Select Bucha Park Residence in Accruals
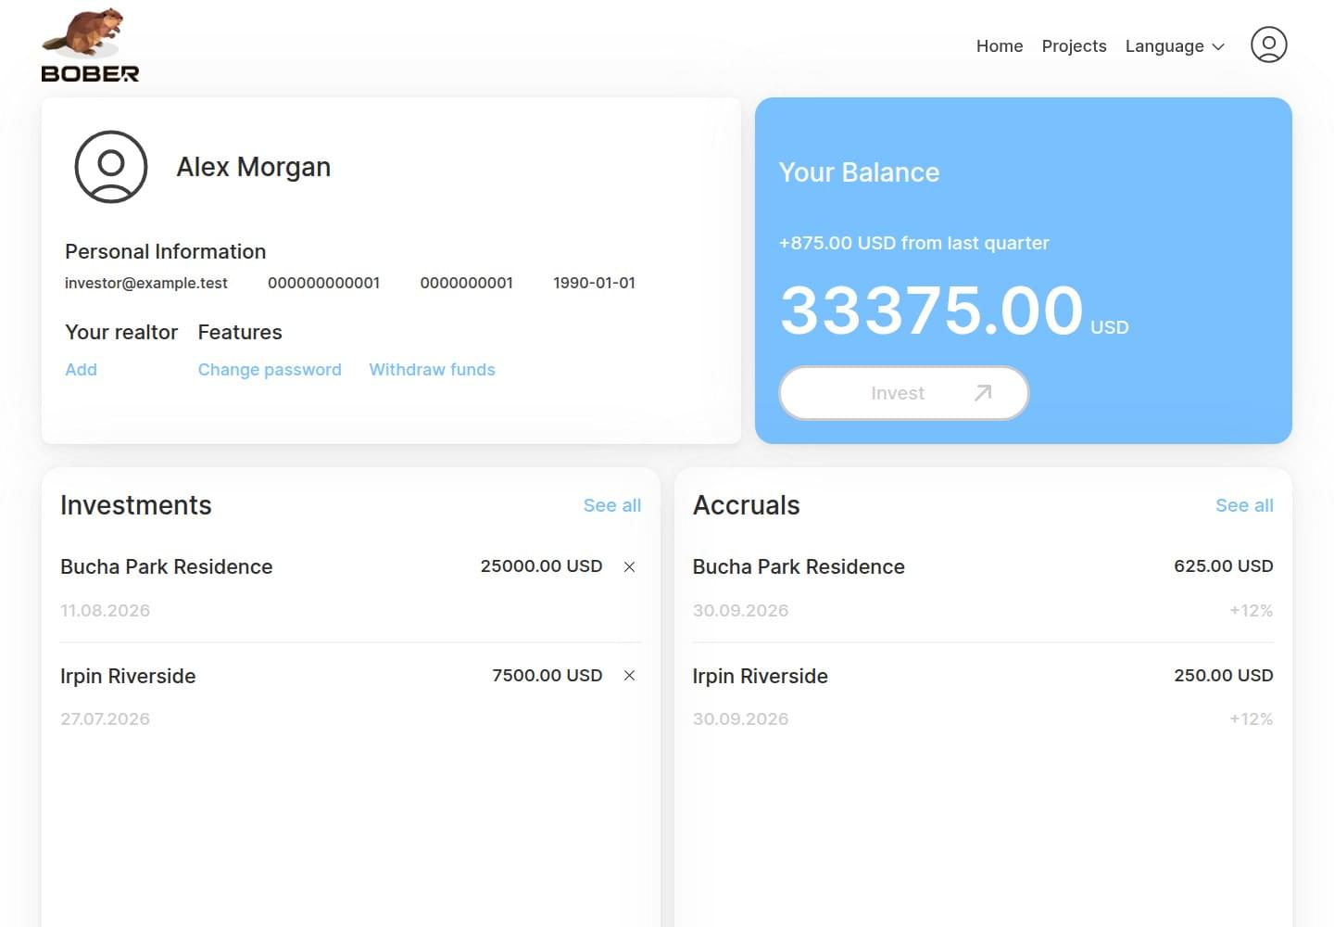 tap(799, 566)
